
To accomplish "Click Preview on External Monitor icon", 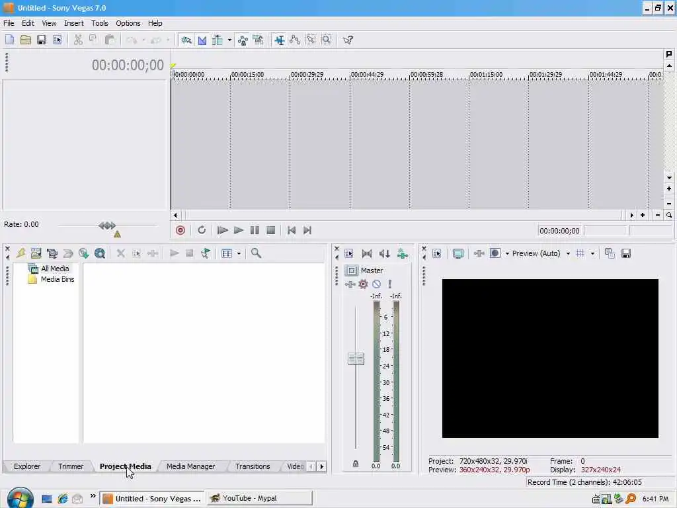I will click(458, 253).
